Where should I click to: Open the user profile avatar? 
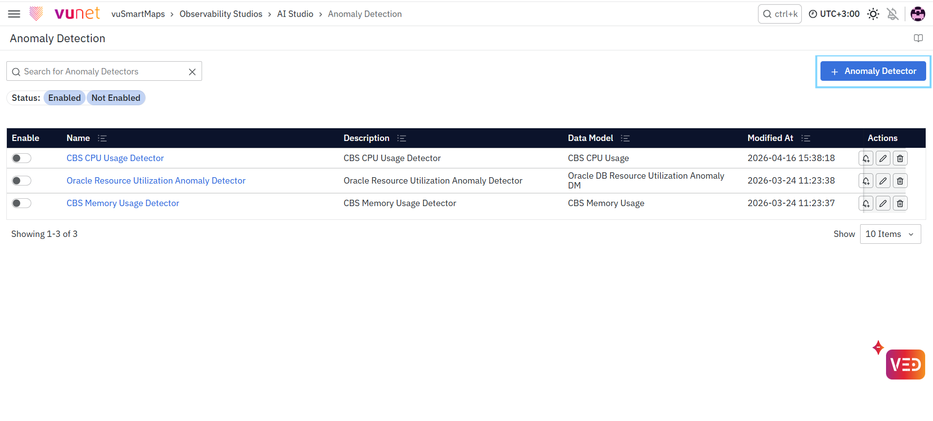[x=918, y=14]
